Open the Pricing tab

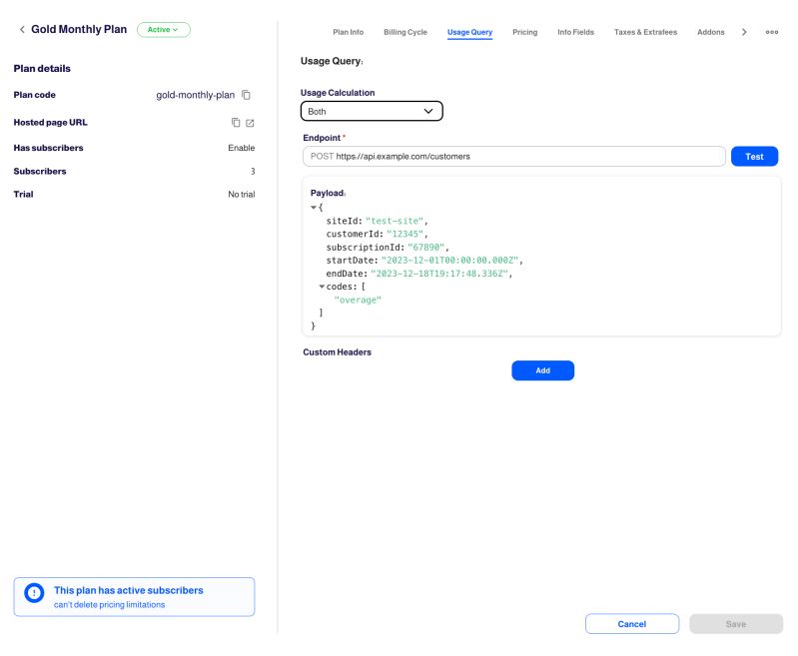(x=524, y=32)
